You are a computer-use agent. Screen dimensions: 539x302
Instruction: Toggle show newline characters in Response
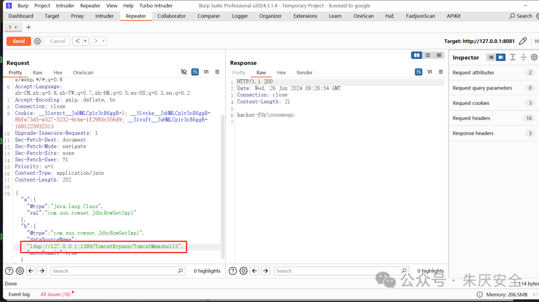point(430,72)
